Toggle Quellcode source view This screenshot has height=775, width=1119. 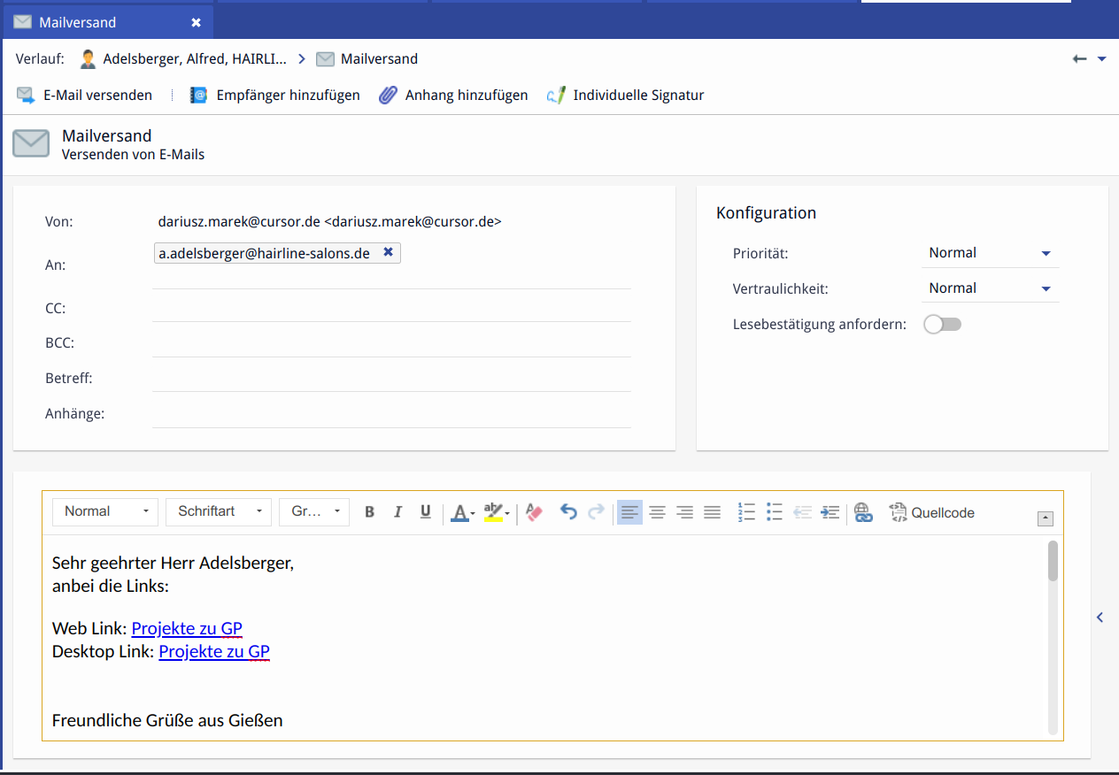click(x=932, y=512)
